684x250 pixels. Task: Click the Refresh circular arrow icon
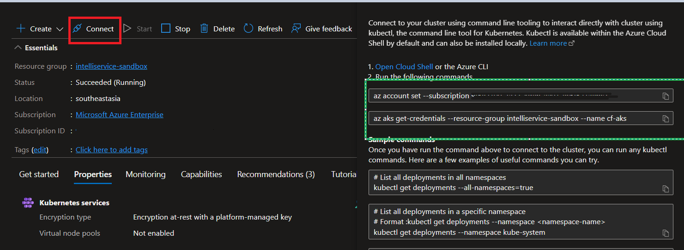click(248, 29)
